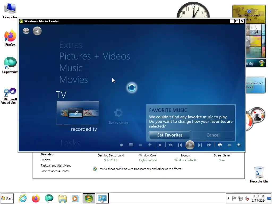The image size is (272, 204).
Task: Start playback with the Play button
Action: pos(190,145)
